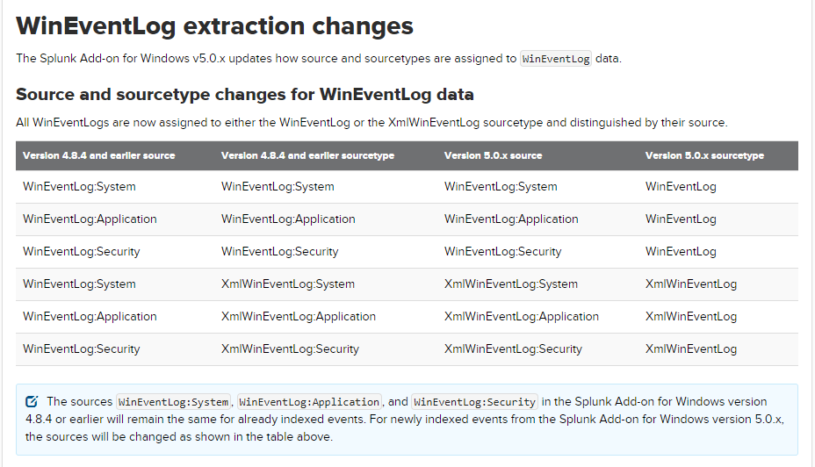815x467 pixels.
Task: Click WinEventLog:System in the earlier sourcetype column
Action: pos(278,186)
